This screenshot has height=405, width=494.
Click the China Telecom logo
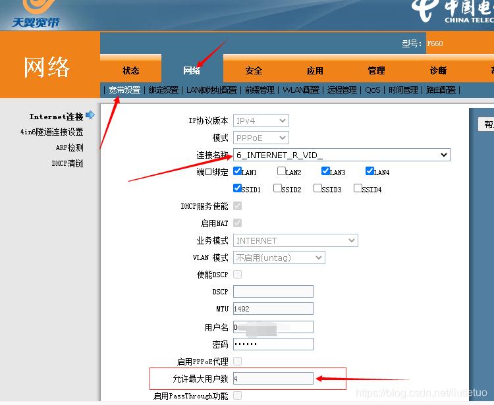tap(454, 12)
